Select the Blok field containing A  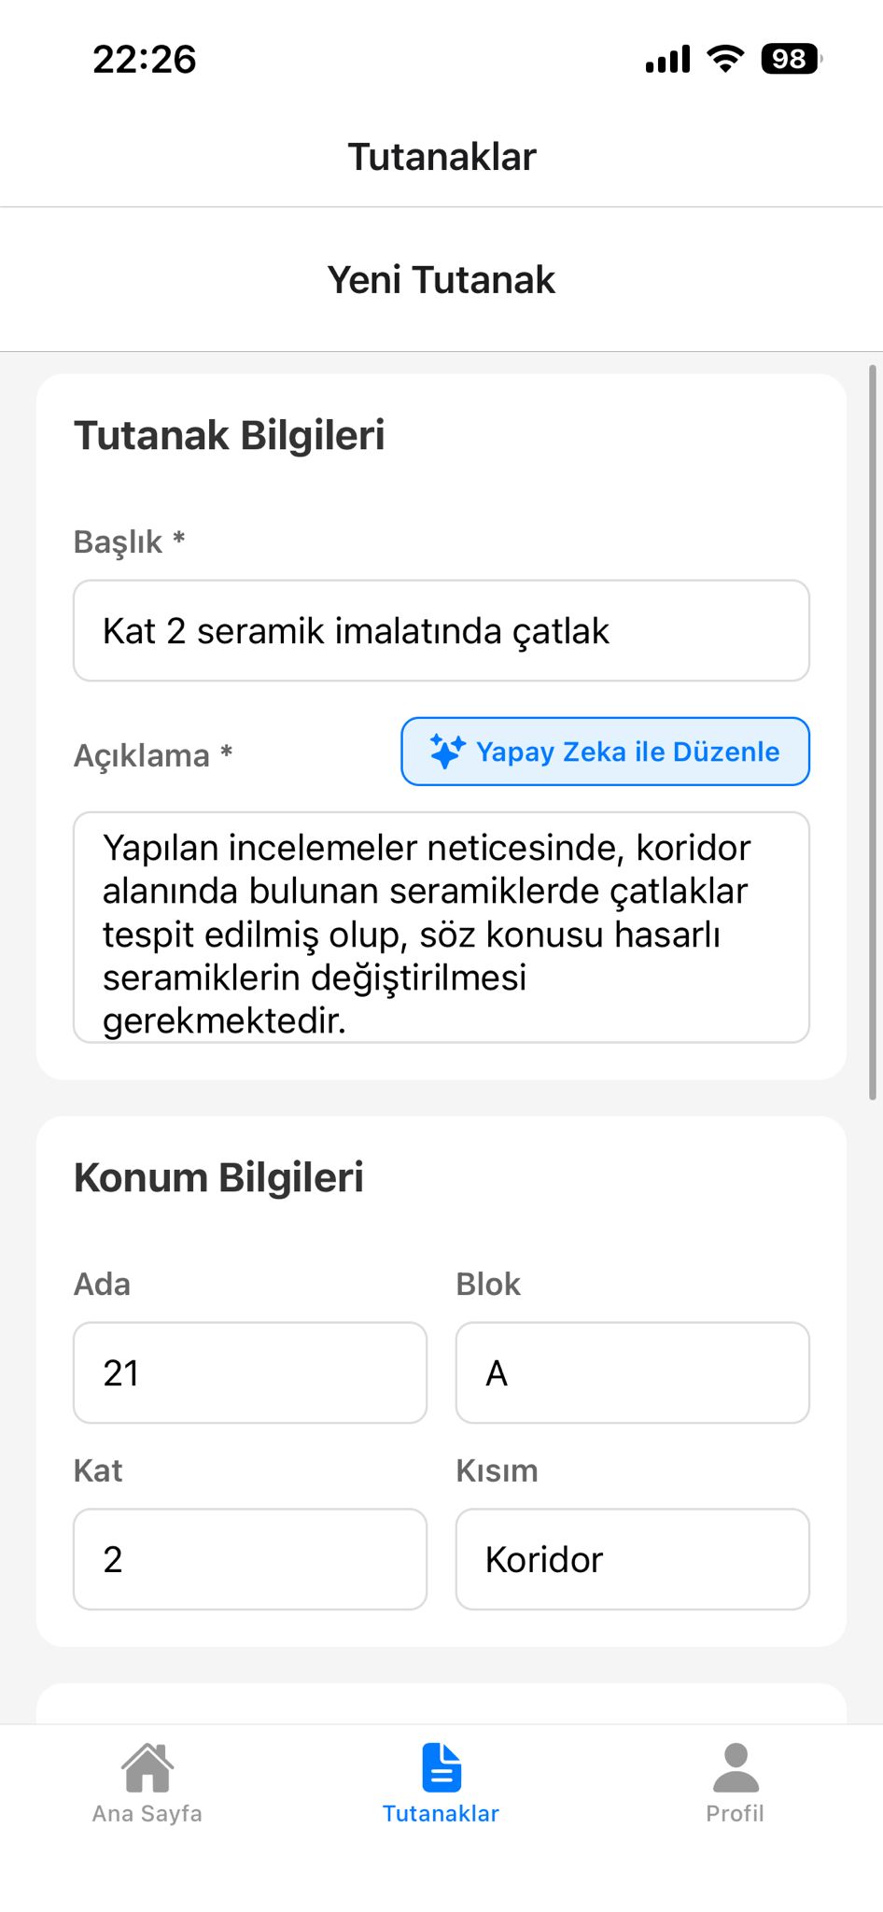(632, 1372)
